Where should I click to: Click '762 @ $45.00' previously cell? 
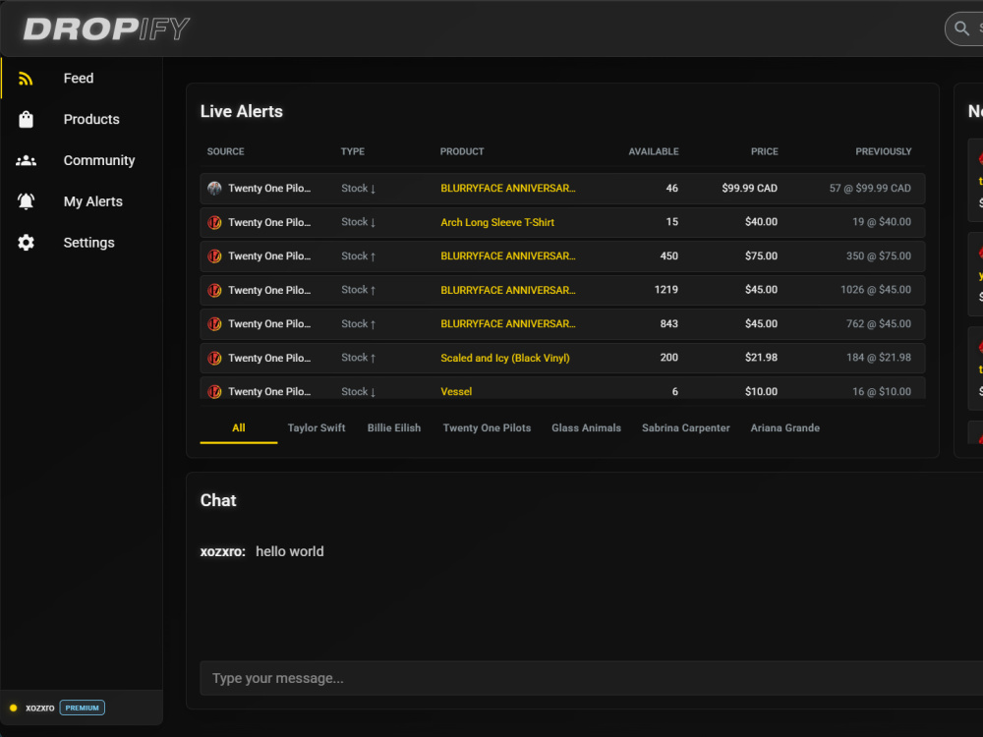[878, 324]
